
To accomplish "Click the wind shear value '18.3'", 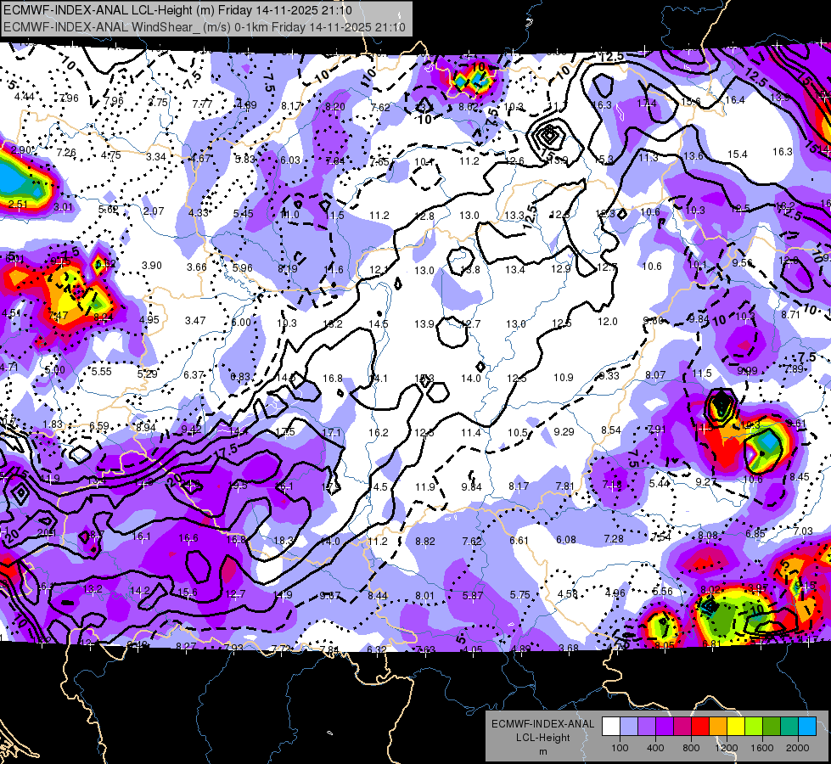I will click(283, 540).
